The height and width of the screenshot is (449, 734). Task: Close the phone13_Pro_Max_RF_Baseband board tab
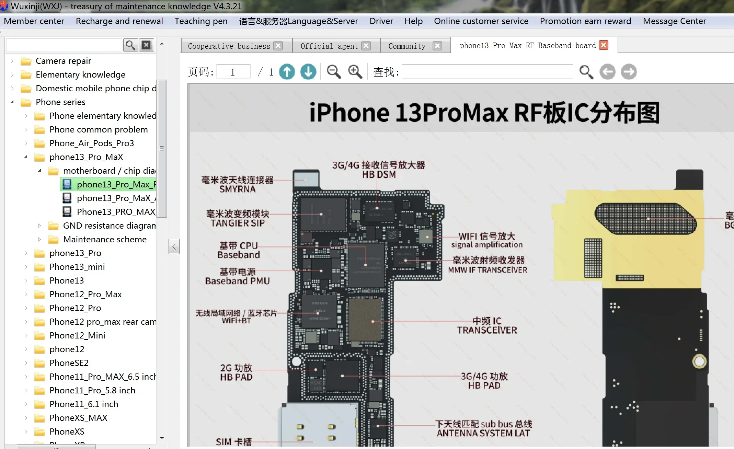[x=604, y=45]
